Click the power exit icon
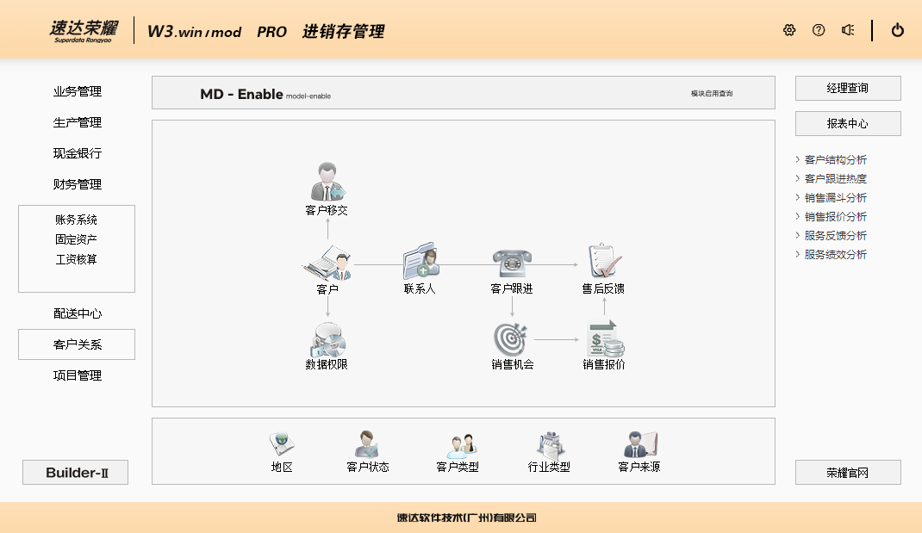Image resolution: width=922 pixels, height=533 pixels. click(x=898, y=30)
